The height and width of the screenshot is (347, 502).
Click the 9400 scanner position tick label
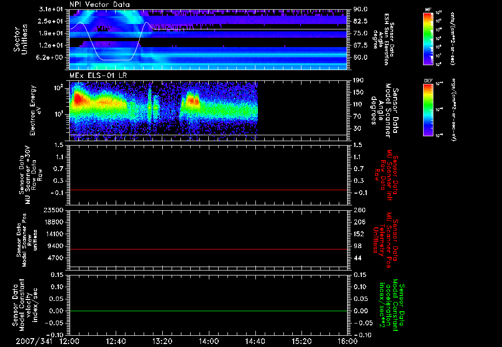tap(56, 246)
